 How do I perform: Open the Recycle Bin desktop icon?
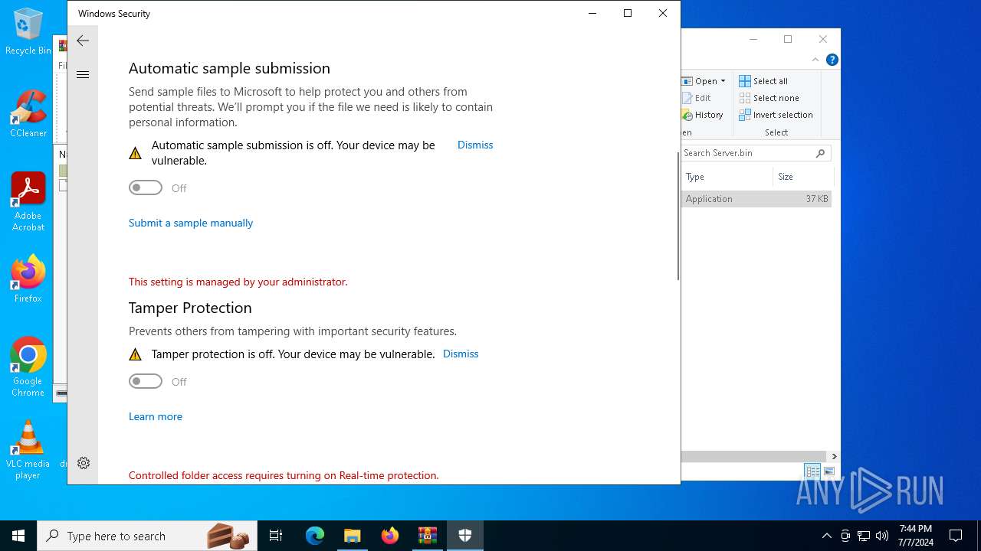pos(28,32)
